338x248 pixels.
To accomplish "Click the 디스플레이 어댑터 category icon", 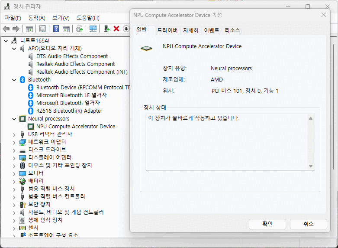I will point(23,158).
